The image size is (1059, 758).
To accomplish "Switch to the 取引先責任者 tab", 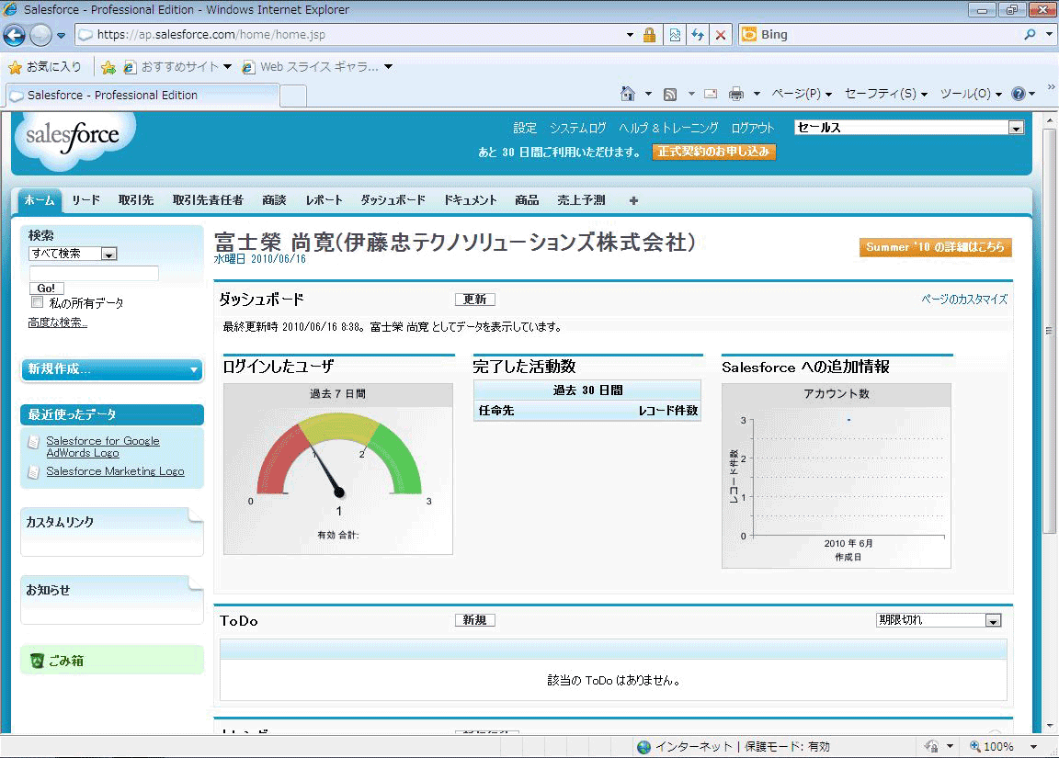I will [x=208, y=200].
